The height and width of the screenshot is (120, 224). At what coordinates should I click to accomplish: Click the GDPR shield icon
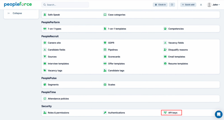click(x=105, y=43)
